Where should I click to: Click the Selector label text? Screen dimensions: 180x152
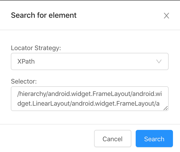tap(24, 81)
